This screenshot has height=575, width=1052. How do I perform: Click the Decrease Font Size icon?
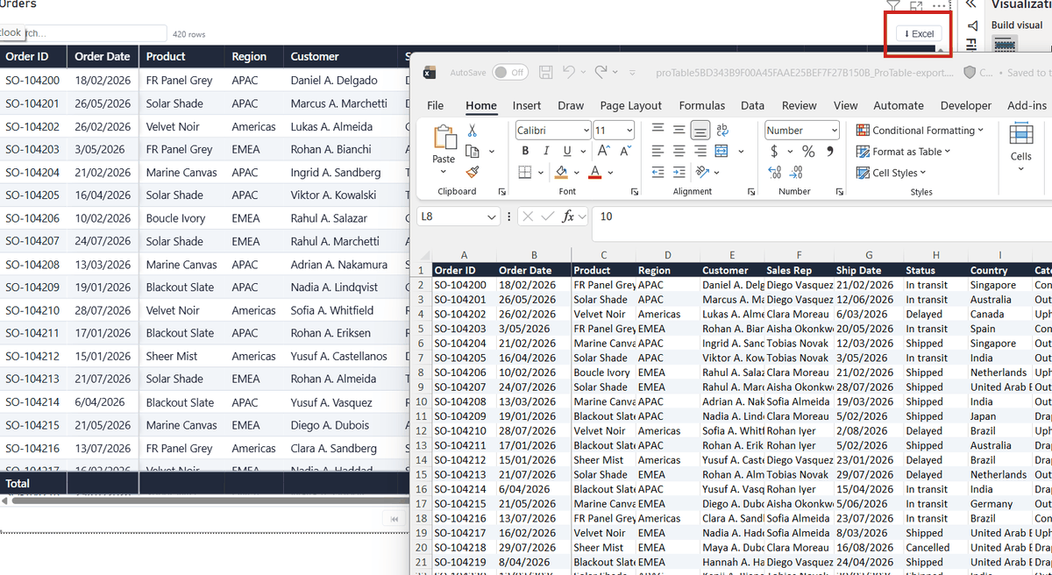pos(625,151)
